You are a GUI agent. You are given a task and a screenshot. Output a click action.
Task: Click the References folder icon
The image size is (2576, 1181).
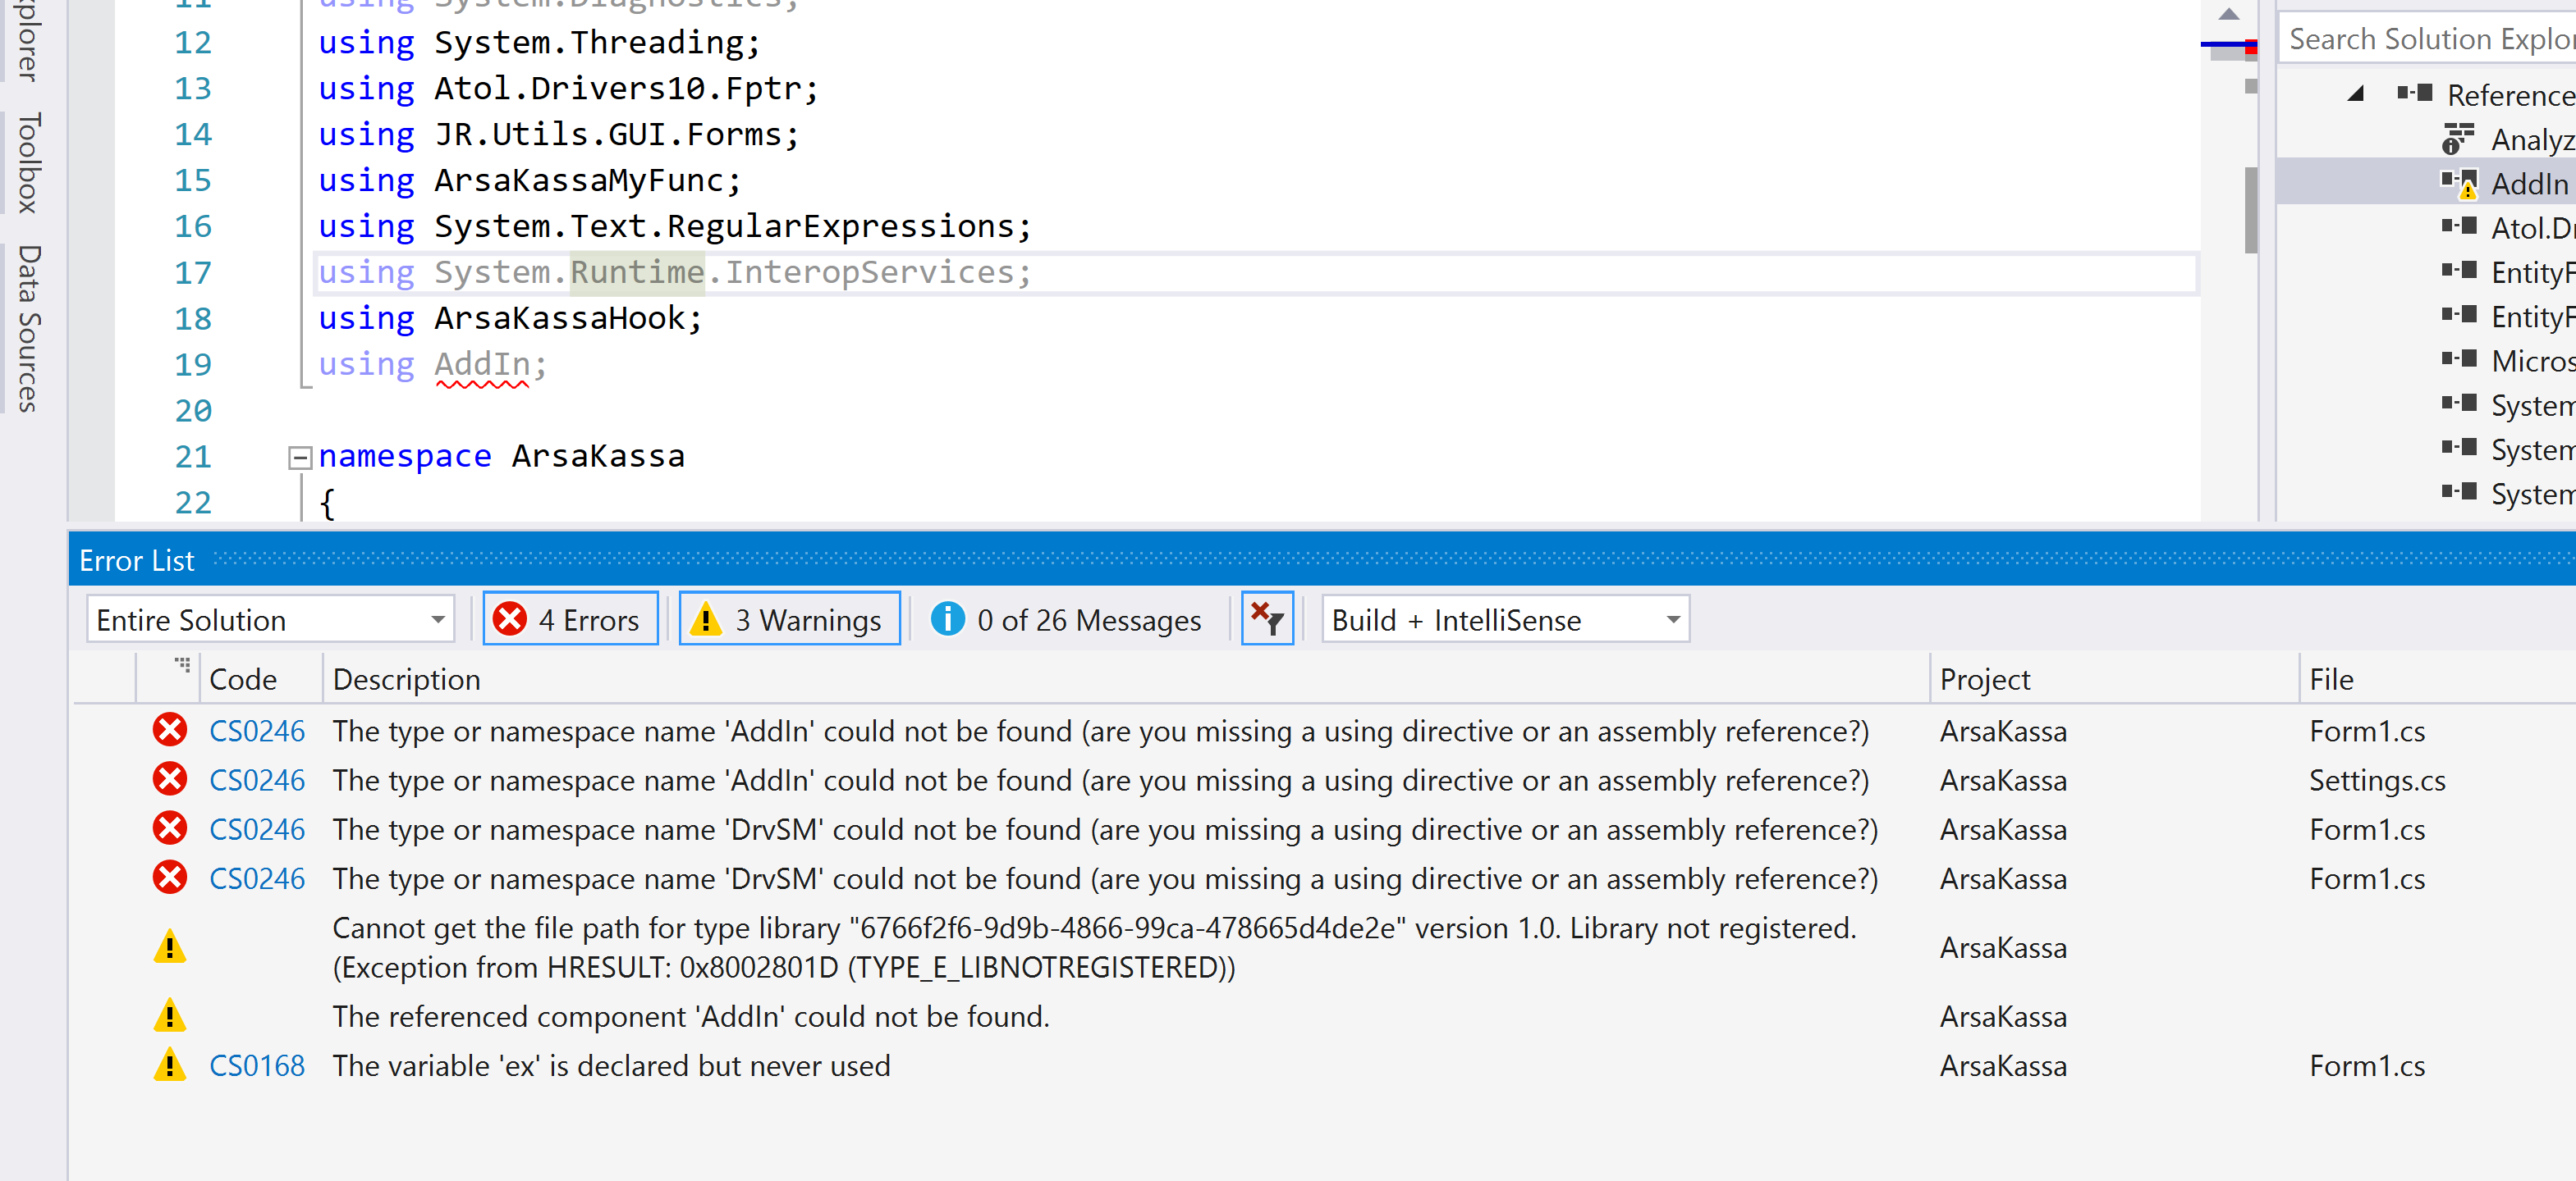pos(2415,94)
